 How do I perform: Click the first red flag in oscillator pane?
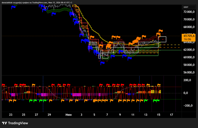tap(3, 85)
